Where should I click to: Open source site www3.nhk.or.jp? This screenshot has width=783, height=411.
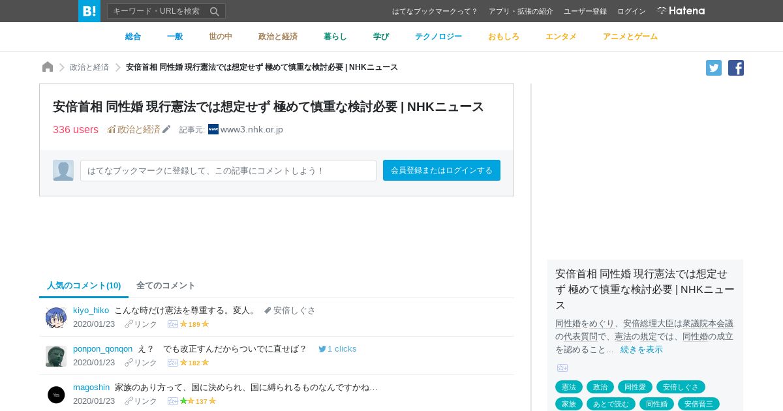tap(252, 129)
